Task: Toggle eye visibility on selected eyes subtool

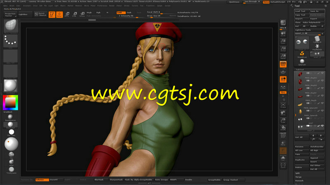Action: pyautogui.click(x=322, y=126)
